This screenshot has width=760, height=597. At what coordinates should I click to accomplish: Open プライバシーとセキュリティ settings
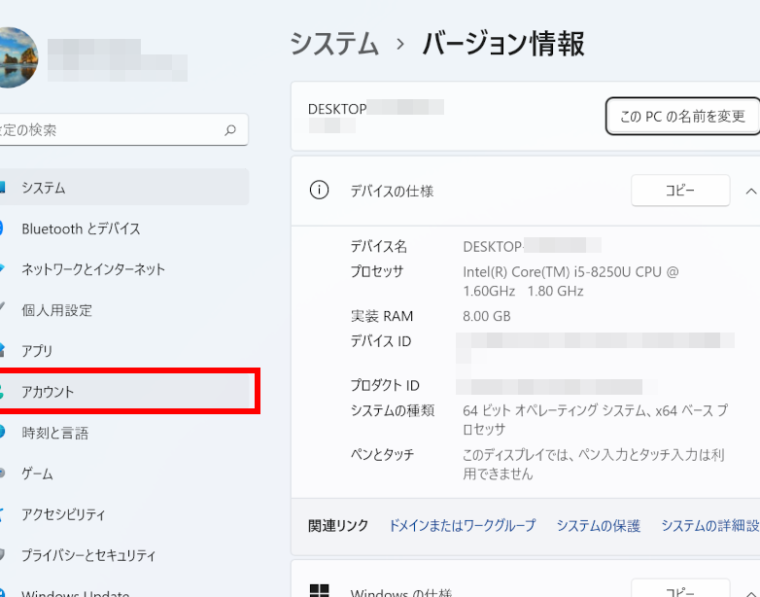point(124,555)
